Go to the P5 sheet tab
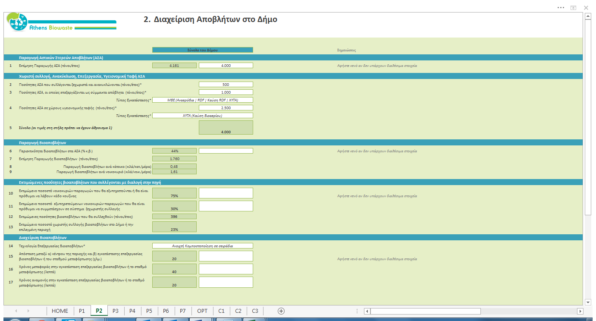This screenshot has height=321, width=596. 149,311
